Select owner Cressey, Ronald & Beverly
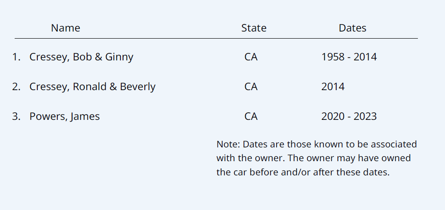 pyautogui.click(x=92, y=87)
